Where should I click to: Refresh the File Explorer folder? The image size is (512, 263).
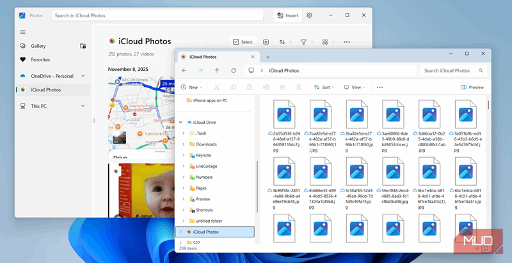pyautogui.click(x=234, y=71)
